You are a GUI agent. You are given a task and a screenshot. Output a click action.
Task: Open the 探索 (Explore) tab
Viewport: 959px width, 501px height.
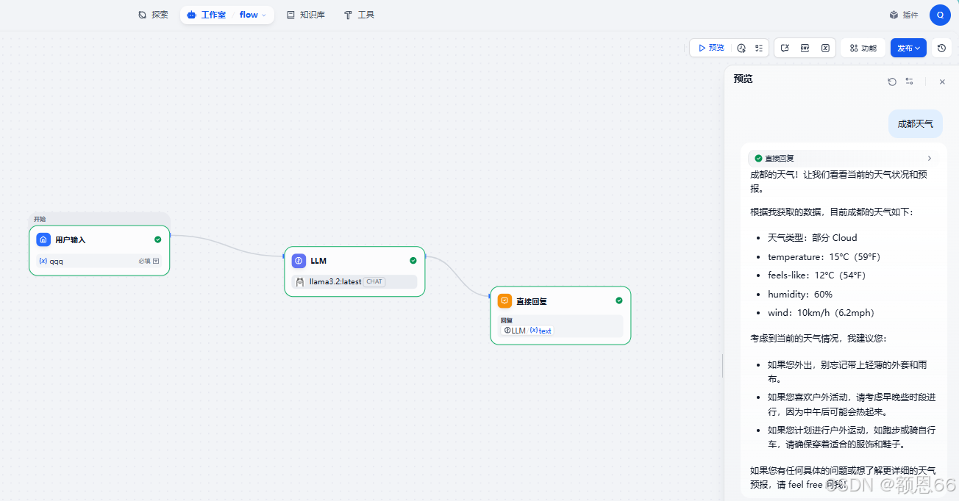[x=153, y=15]
